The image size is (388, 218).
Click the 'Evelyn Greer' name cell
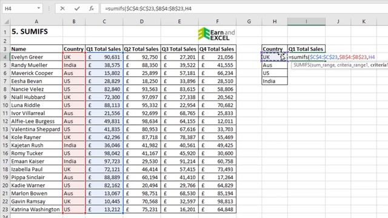[36, 57]
